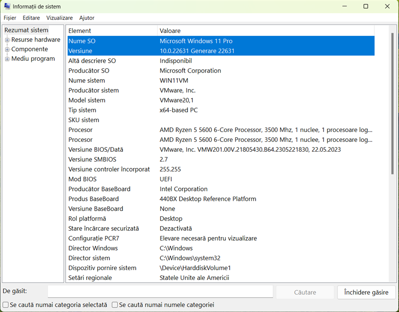Select the Altă descriere SO row
This screenshot has width=399, height=312.
[221, 61]
